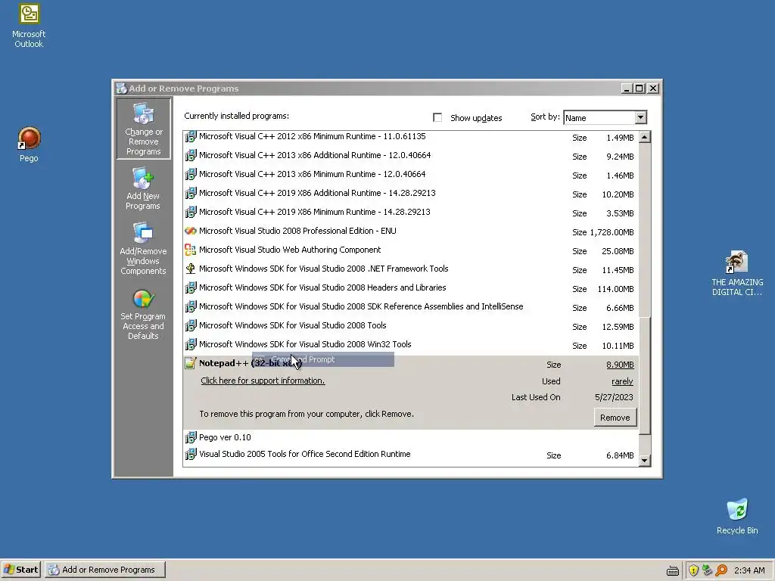Click the 2:34 AM taskbar clock
The width and height of the screenshot is (775, 581).
(x=749, y=570)
